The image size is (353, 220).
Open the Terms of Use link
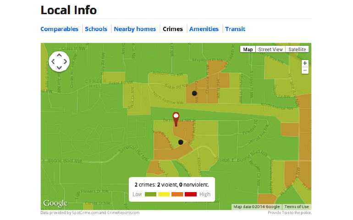(297, 207)
